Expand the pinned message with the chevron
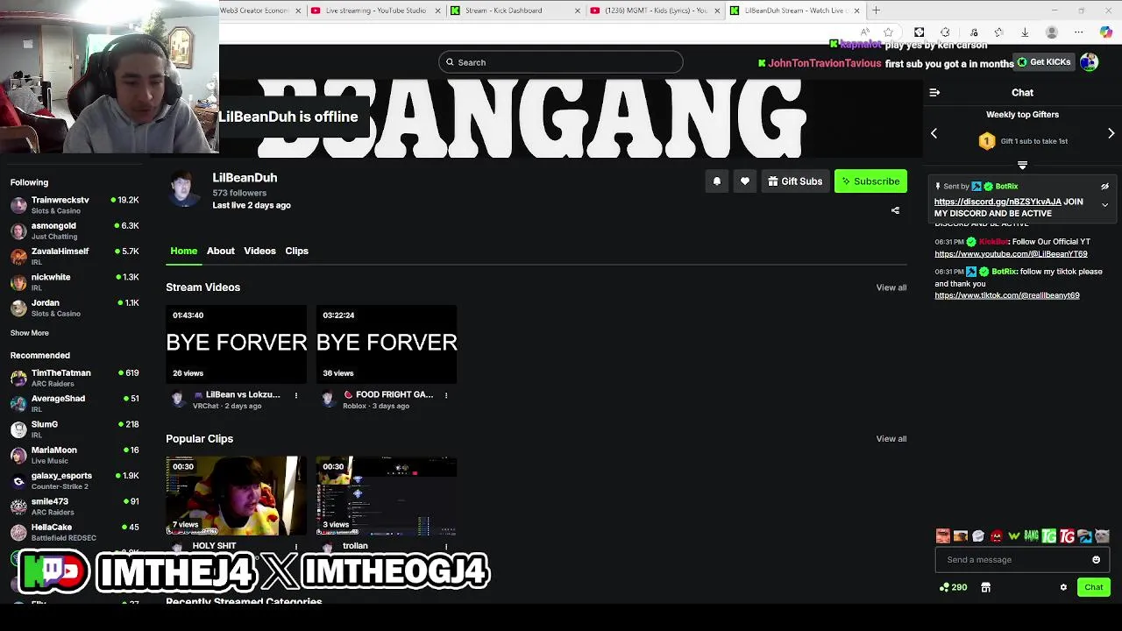This screenshot has height=631, width=1122. (1104, 205)
